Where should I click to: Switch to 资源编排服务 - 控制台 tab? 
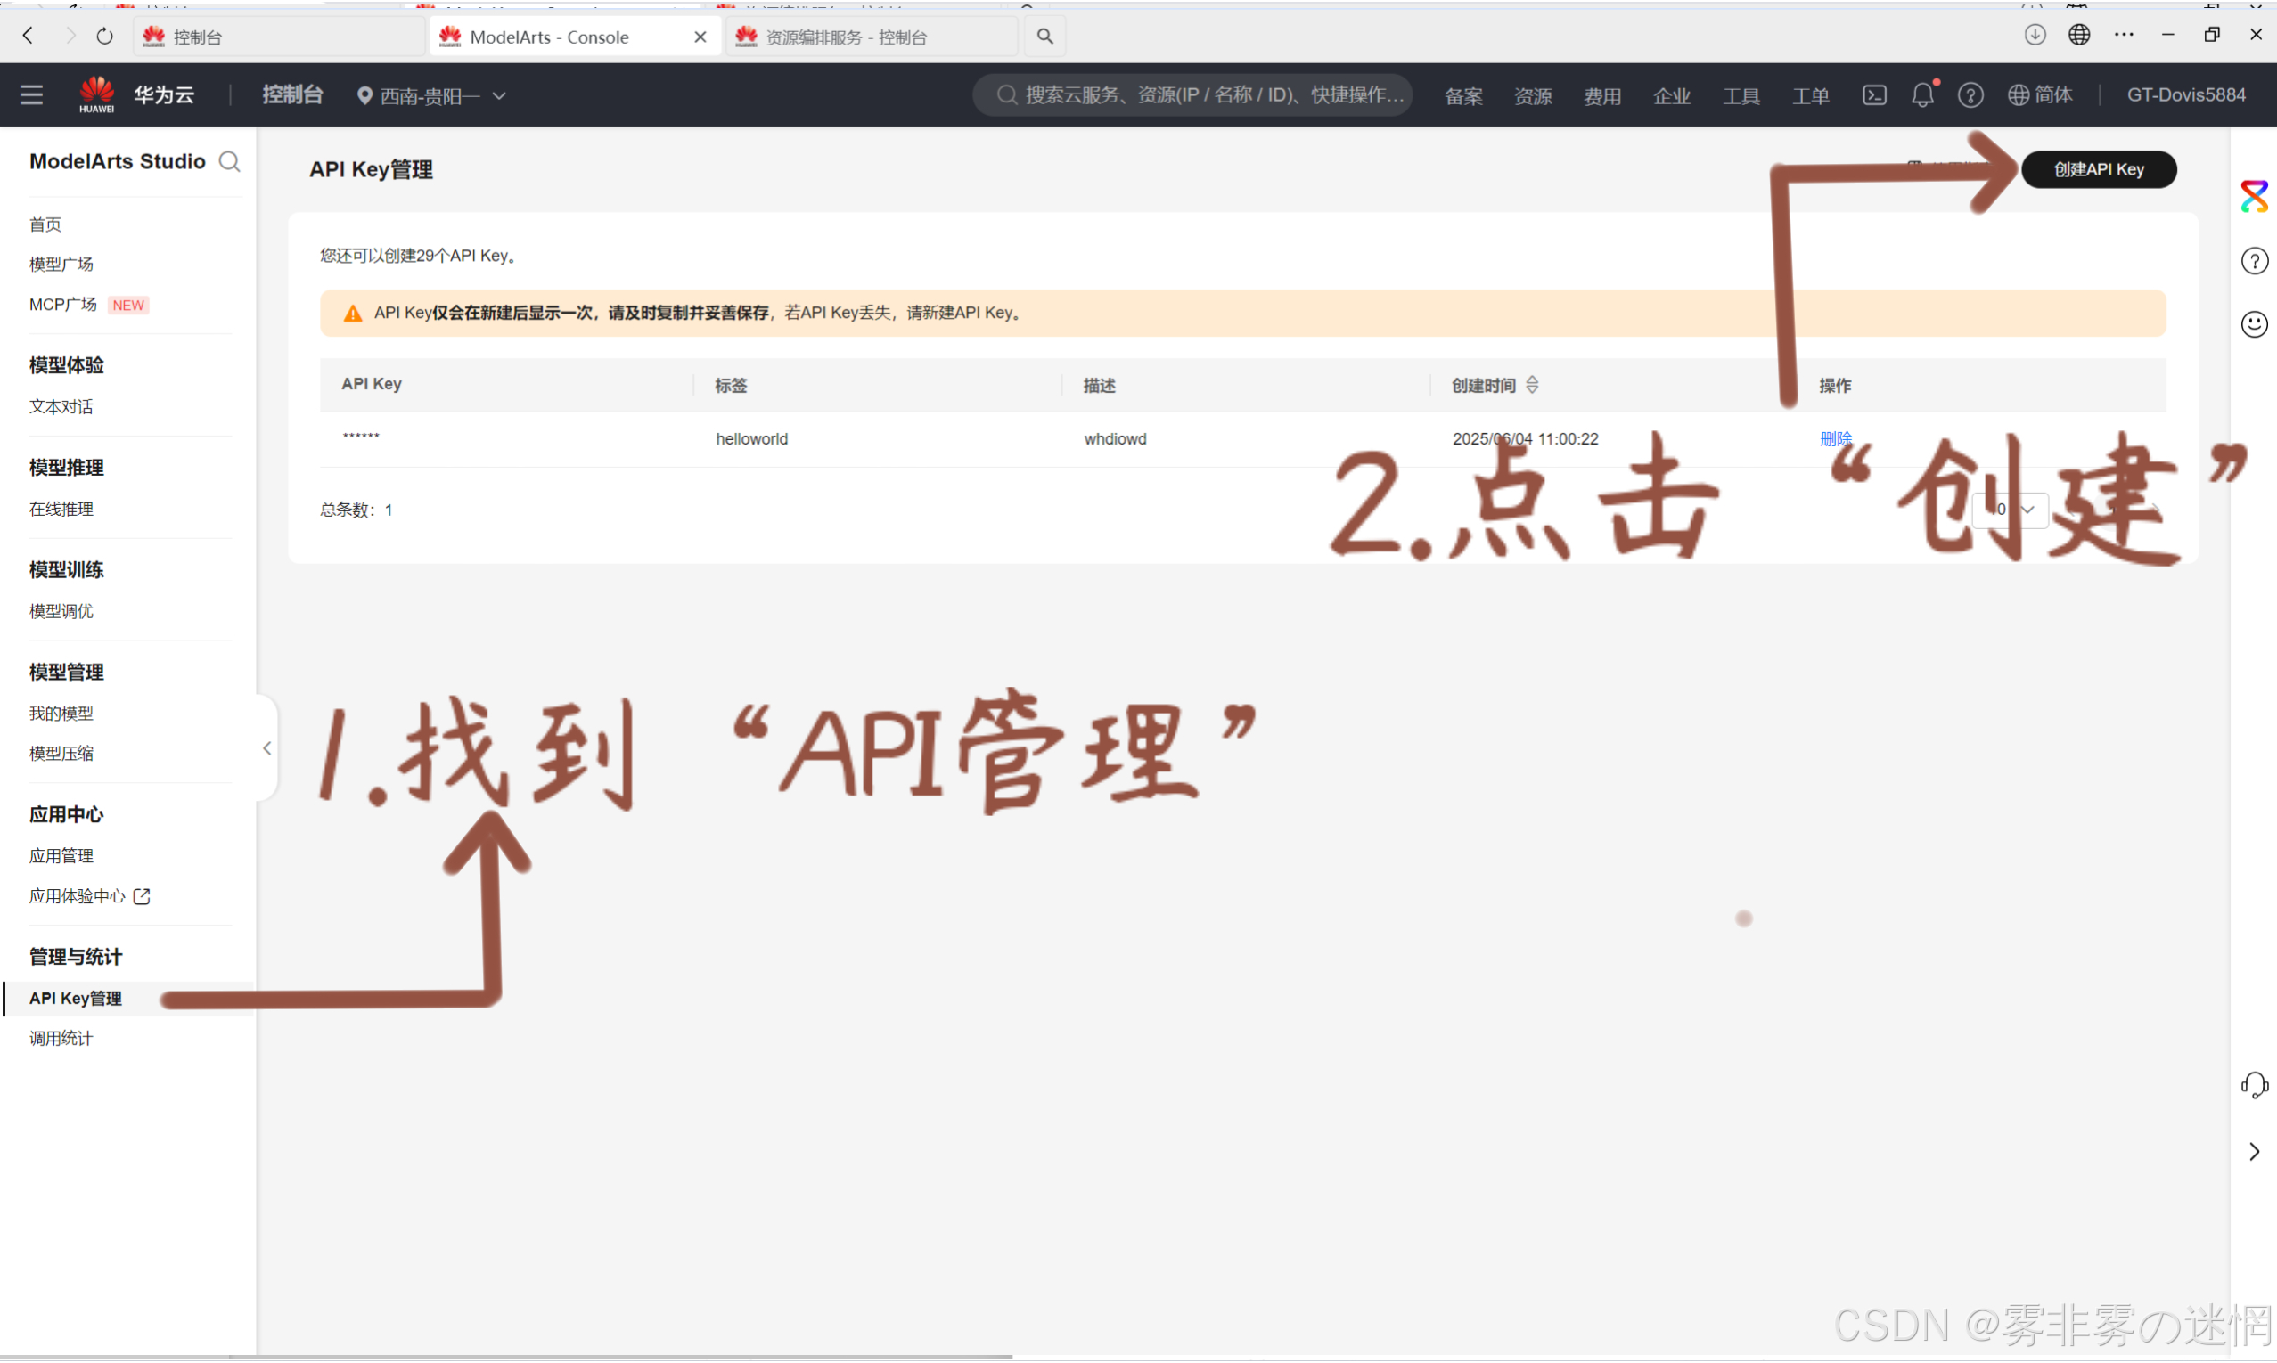(846, 37)
